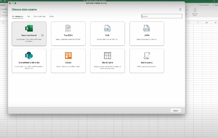This screenshot has width=218, height=138.
Task: Open SharePoint Online list source
Action: [x=29, y=61]
